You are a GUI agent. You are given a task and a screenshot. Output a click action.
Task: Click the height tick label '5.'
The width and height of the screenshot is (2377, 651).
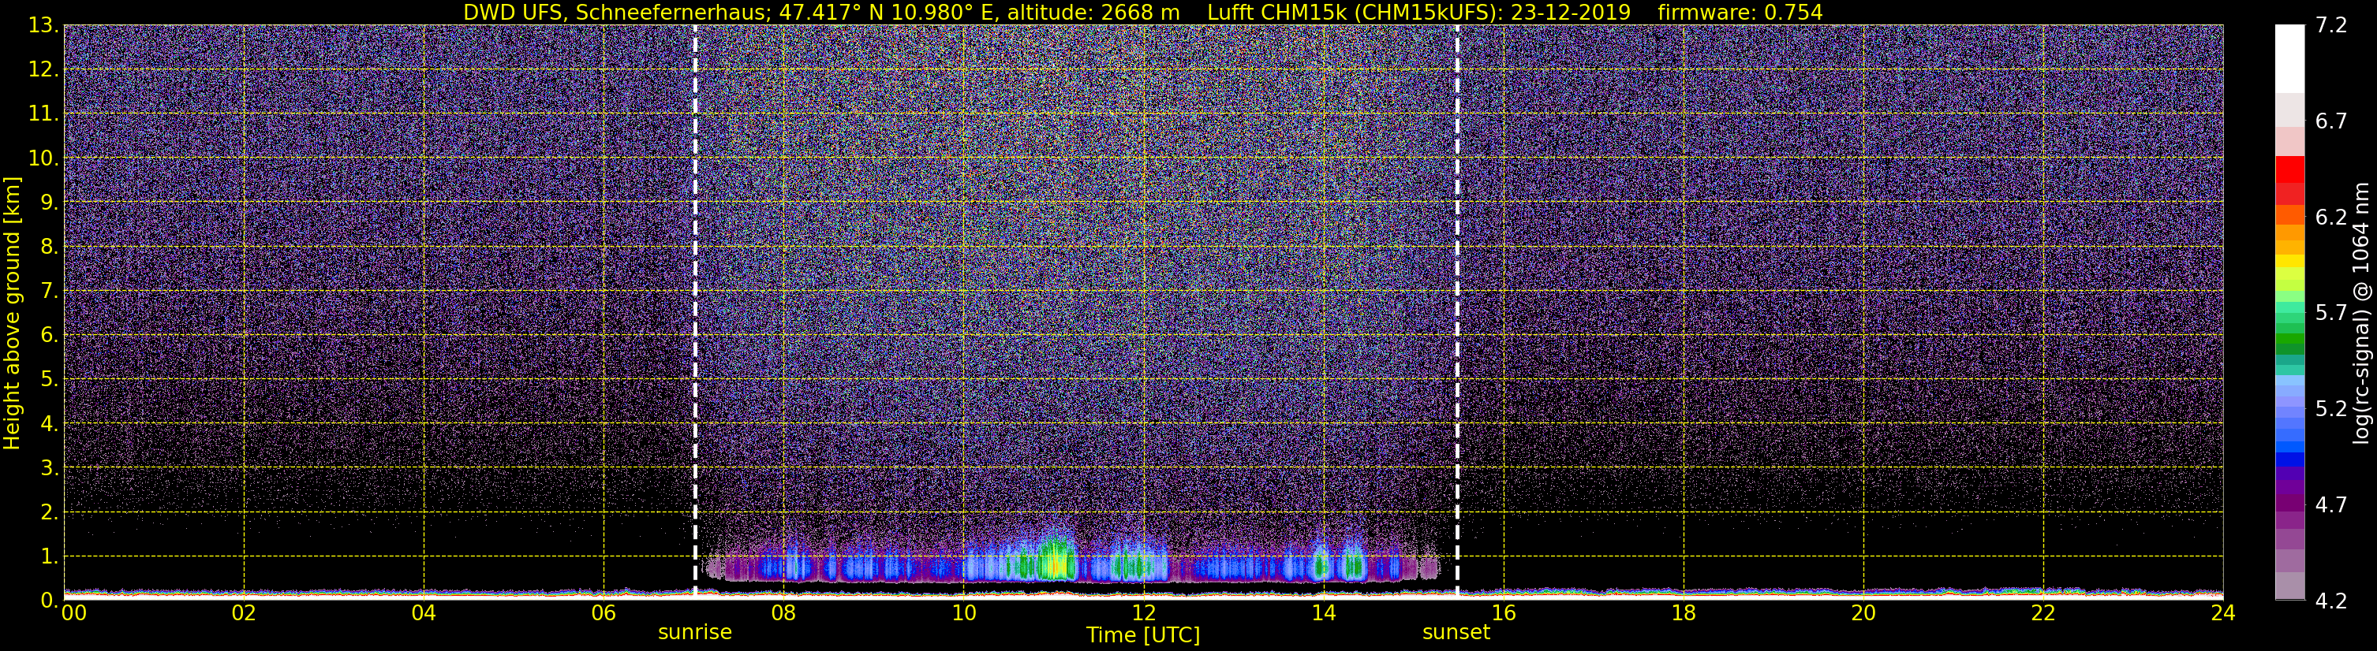point(49,380)
